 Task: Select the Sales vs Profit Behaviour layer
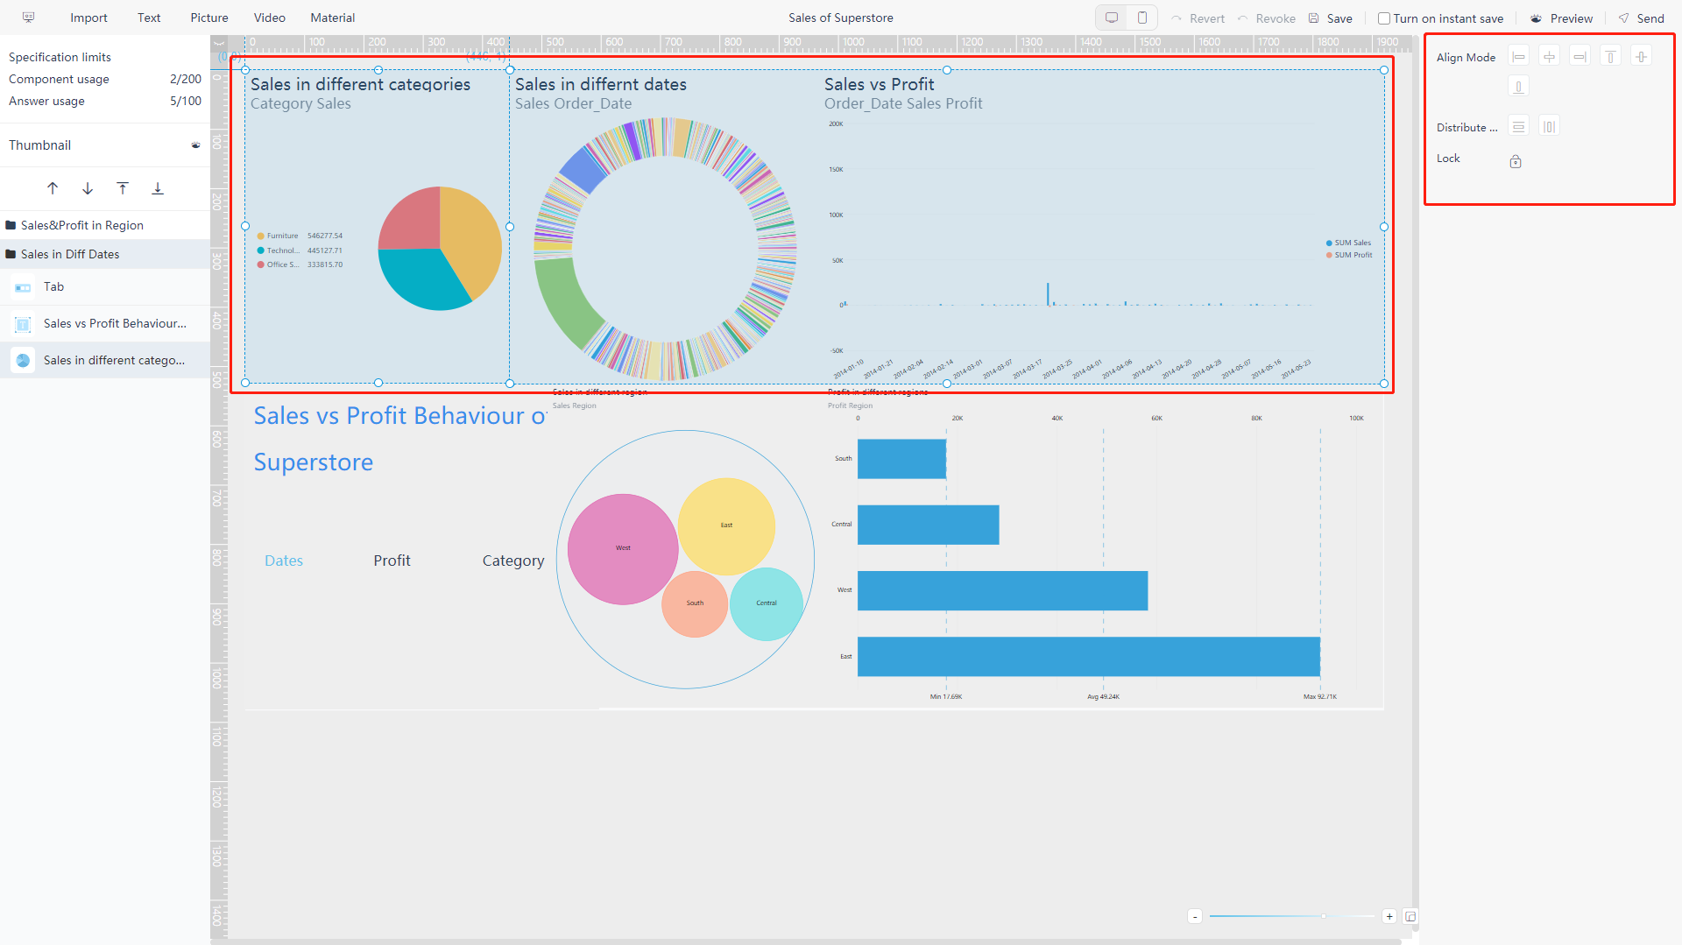click(x=105, y=324)
